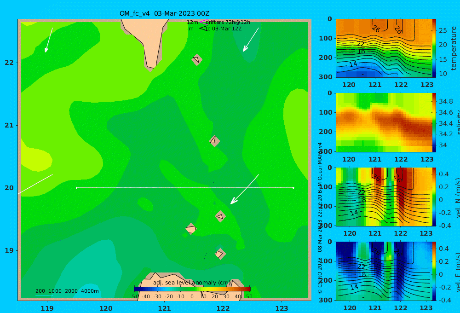This screenshot has width=460, height=313.
Task: Click the 'temperature' color bar label
Action: (x=454, y=48)
